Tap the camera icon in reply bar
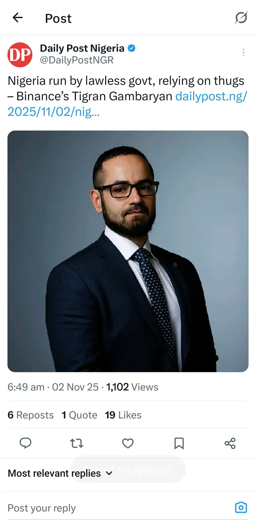Screen dimensions: 256x523 [241, 507]
